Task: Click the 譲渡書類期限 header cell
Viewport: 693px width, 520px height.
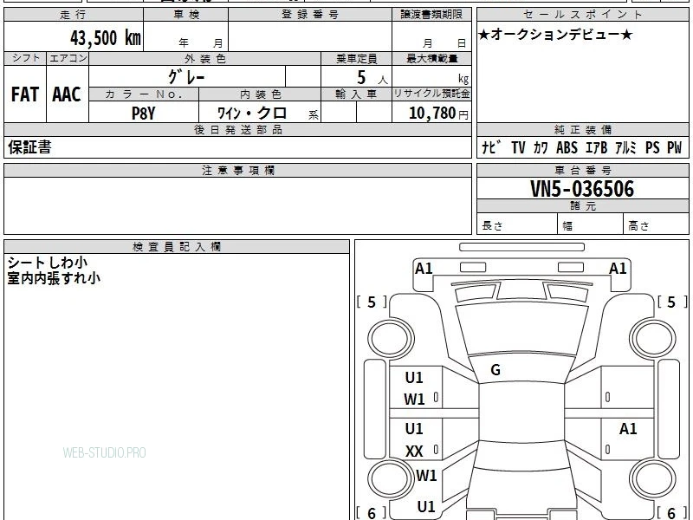Action: (x=431, y=15)
